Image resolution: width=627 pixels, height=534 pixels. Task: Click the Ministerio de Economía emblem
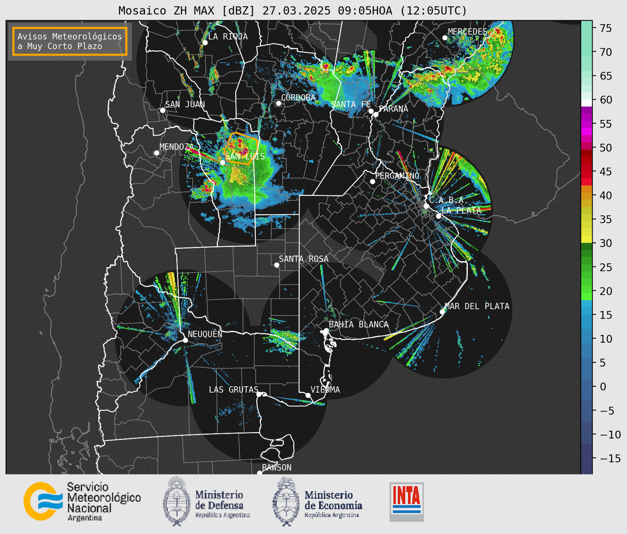point(286,501)
